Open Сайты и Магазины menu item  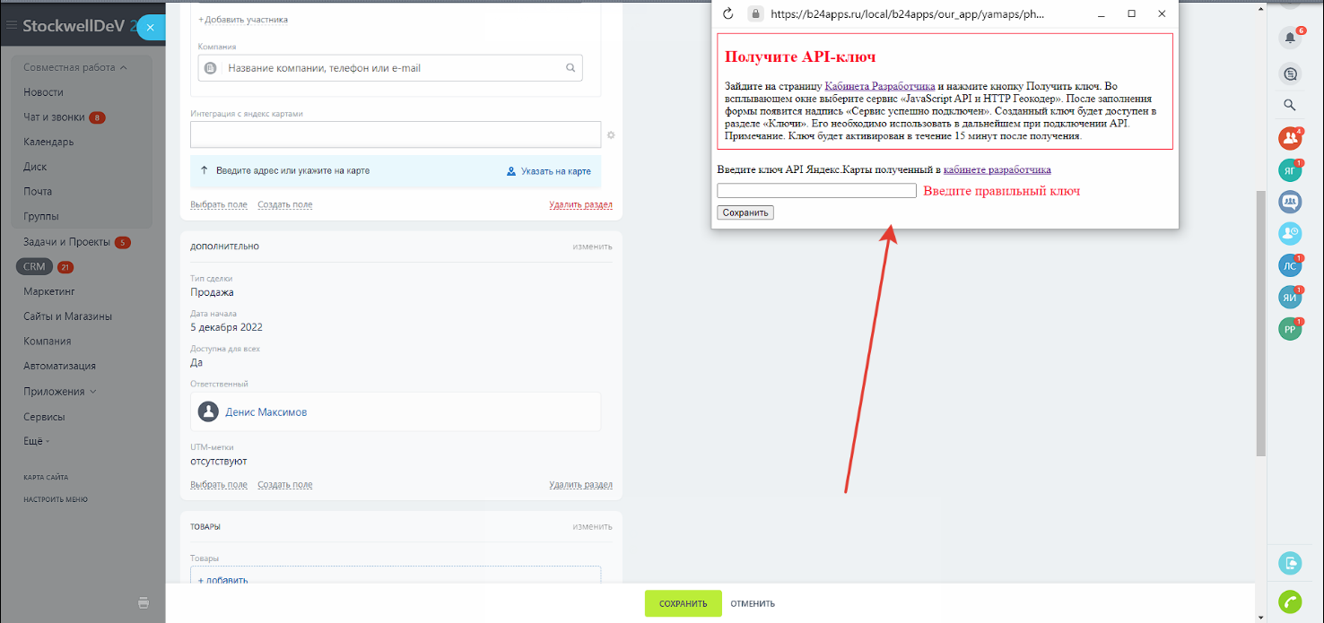pos(67,316)
